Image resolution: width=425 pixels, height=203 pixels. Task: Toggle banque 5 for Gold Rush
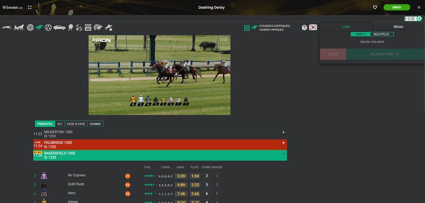point(217,185)
